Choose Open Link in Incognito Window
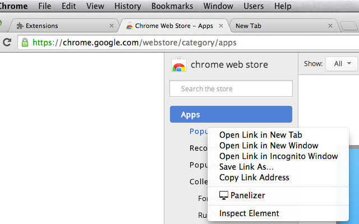This screenshot has width=359, height=224. point(278,156)
